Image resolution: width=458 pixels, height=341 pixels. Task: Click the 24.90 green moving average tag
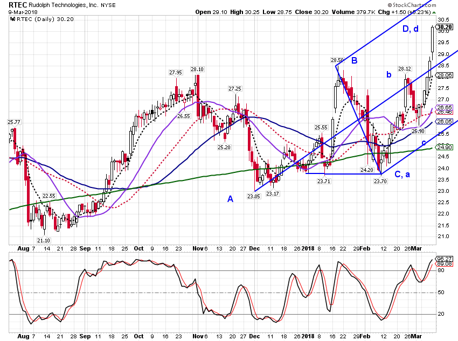tap(445, 147)
